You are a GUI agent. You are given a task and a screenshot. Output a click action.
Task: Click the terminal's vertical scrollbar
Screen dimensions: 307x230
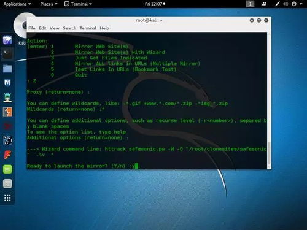[x=269, y=101]
